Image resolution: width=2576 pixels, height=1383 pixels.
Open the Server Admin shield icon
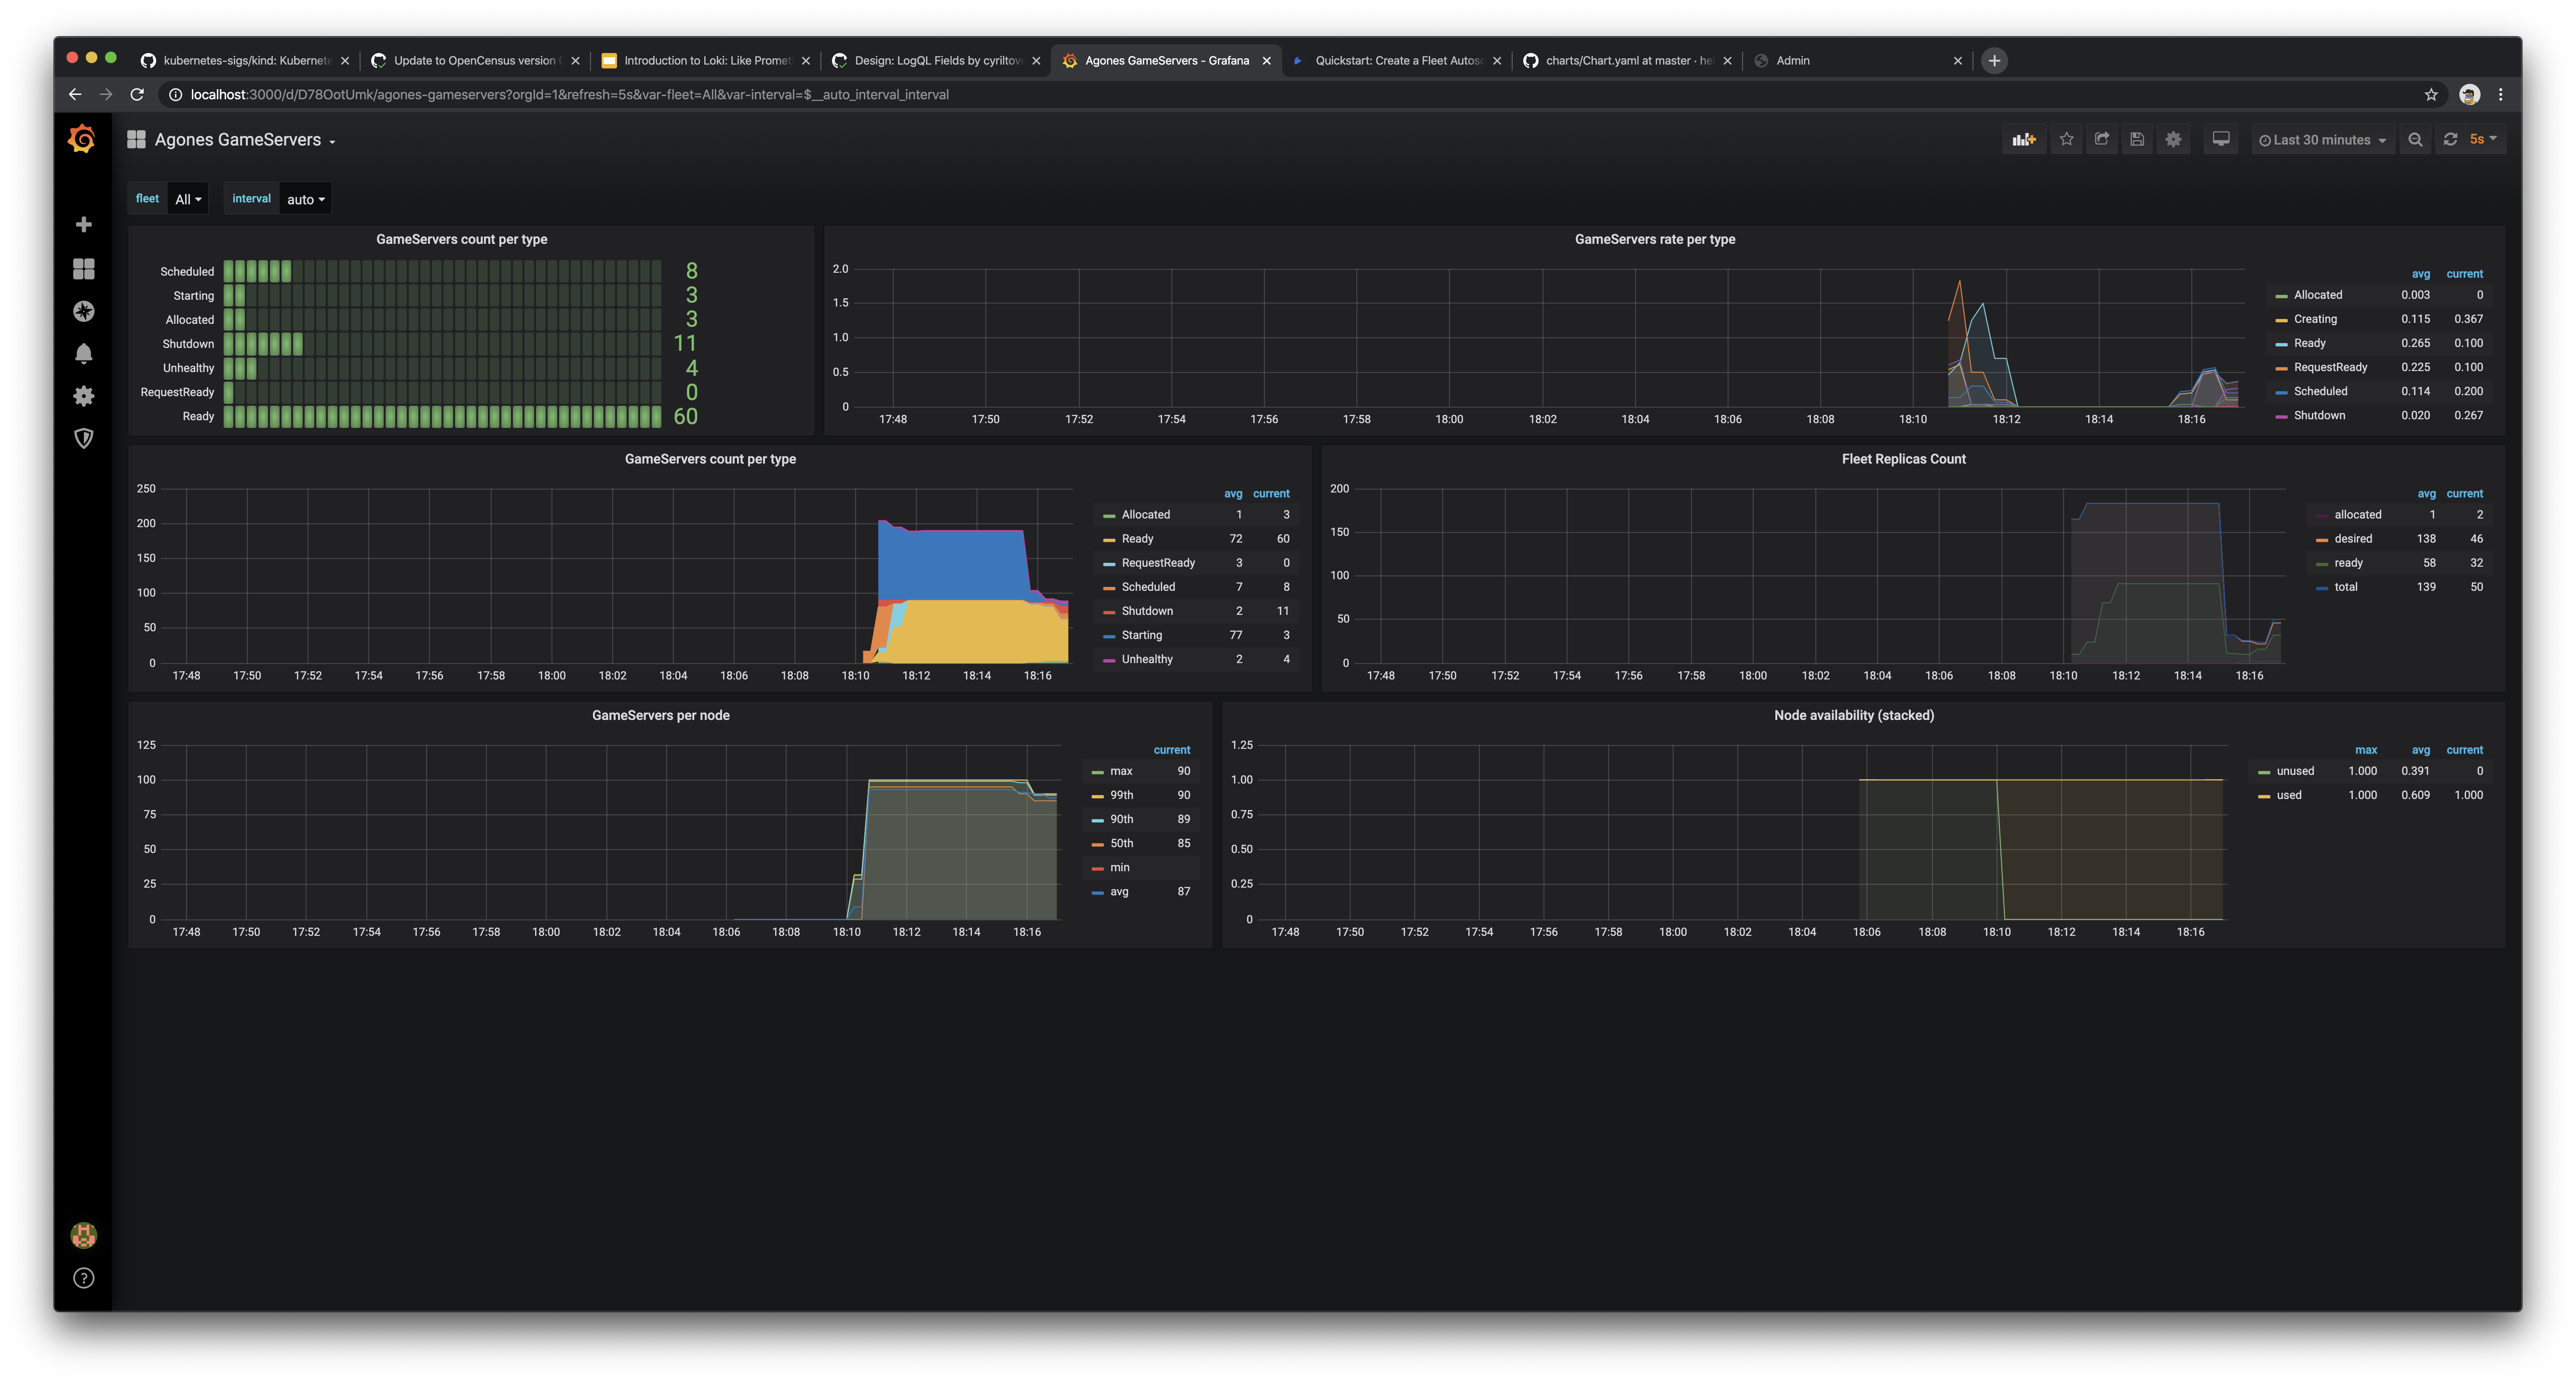point(84,438)
